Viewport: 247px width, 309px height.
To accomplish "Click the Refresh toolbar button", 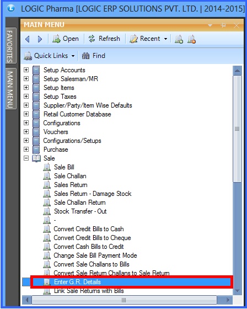I will point(104,39).
